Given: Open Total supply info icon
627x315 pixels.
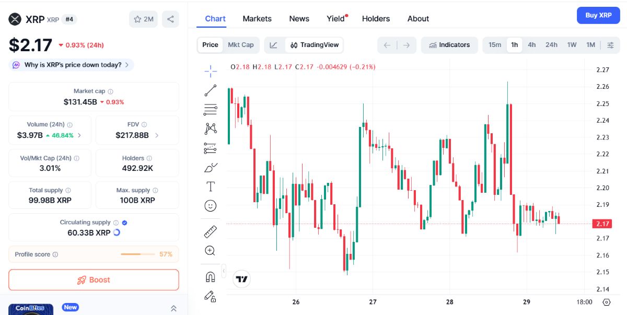Looking at the screenshot, I should point(68,191).
